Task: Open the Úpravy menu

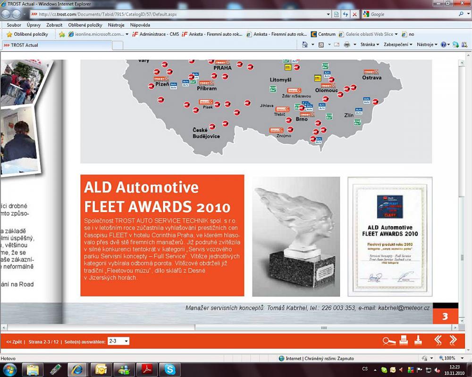Action: coord(34,25)
